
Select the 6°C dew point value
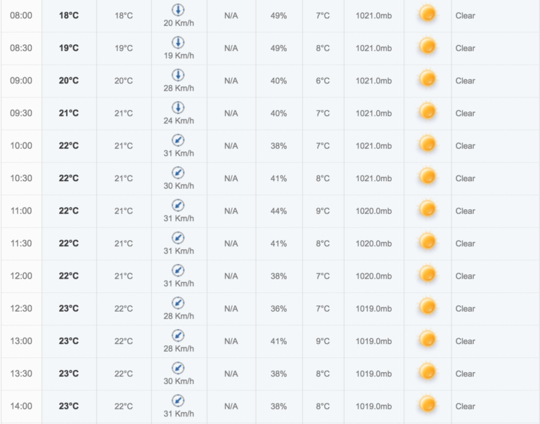point(323,81)
